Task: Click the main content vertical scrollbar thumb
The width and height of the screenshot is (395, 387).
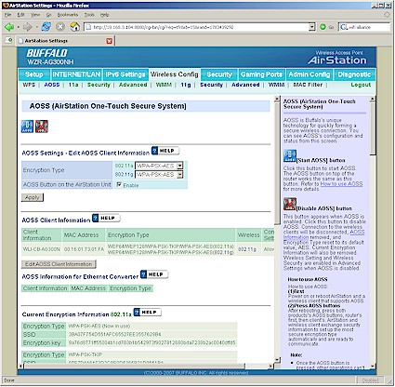Action: pyautogui.click(x=277, y=163)
